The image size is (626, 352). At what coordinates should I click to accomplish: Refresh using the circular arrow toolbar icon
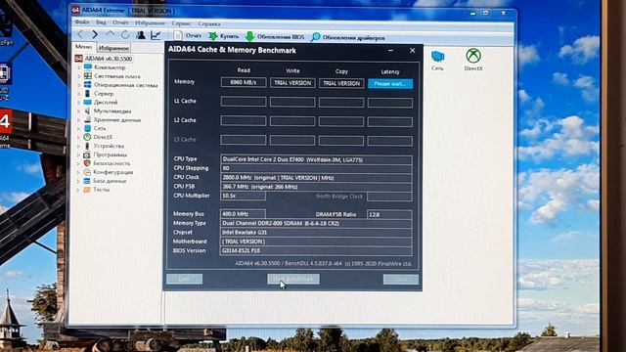(x=125, y=35)
